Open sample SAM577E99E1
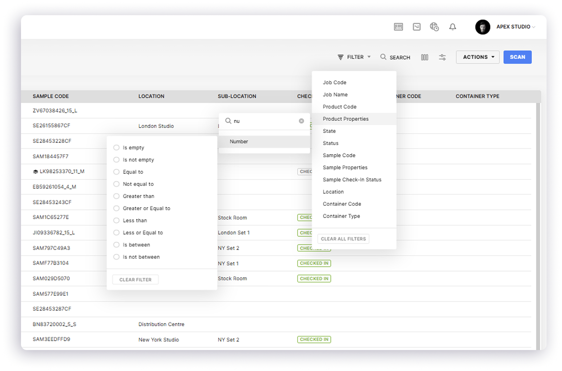Viewport: 562px width, 371px height. [x=50, y=294]
